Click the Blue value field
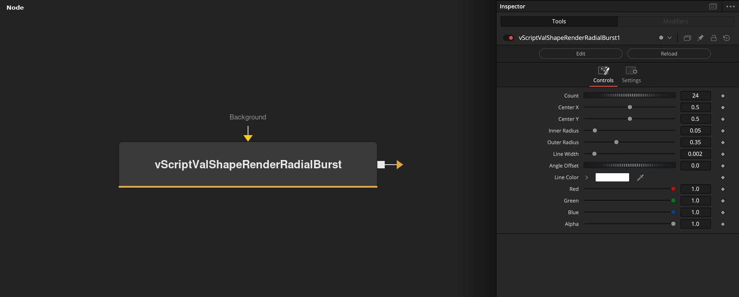Viewport: 739px width, 297px height. click(696, 212)
